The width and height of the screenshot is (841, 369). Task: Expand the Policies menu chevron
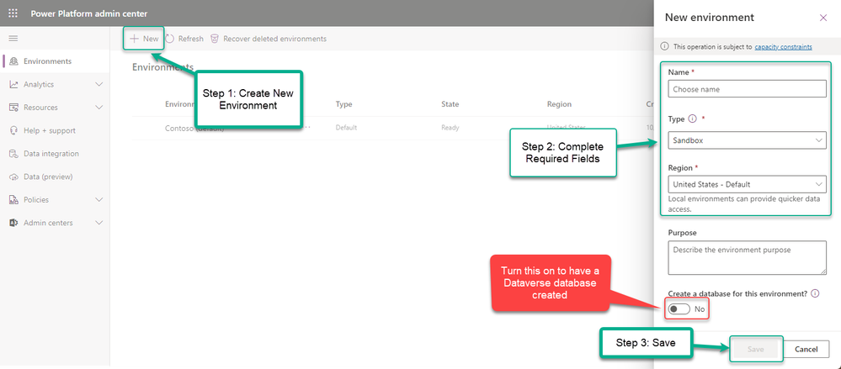(x=98, y=199)
